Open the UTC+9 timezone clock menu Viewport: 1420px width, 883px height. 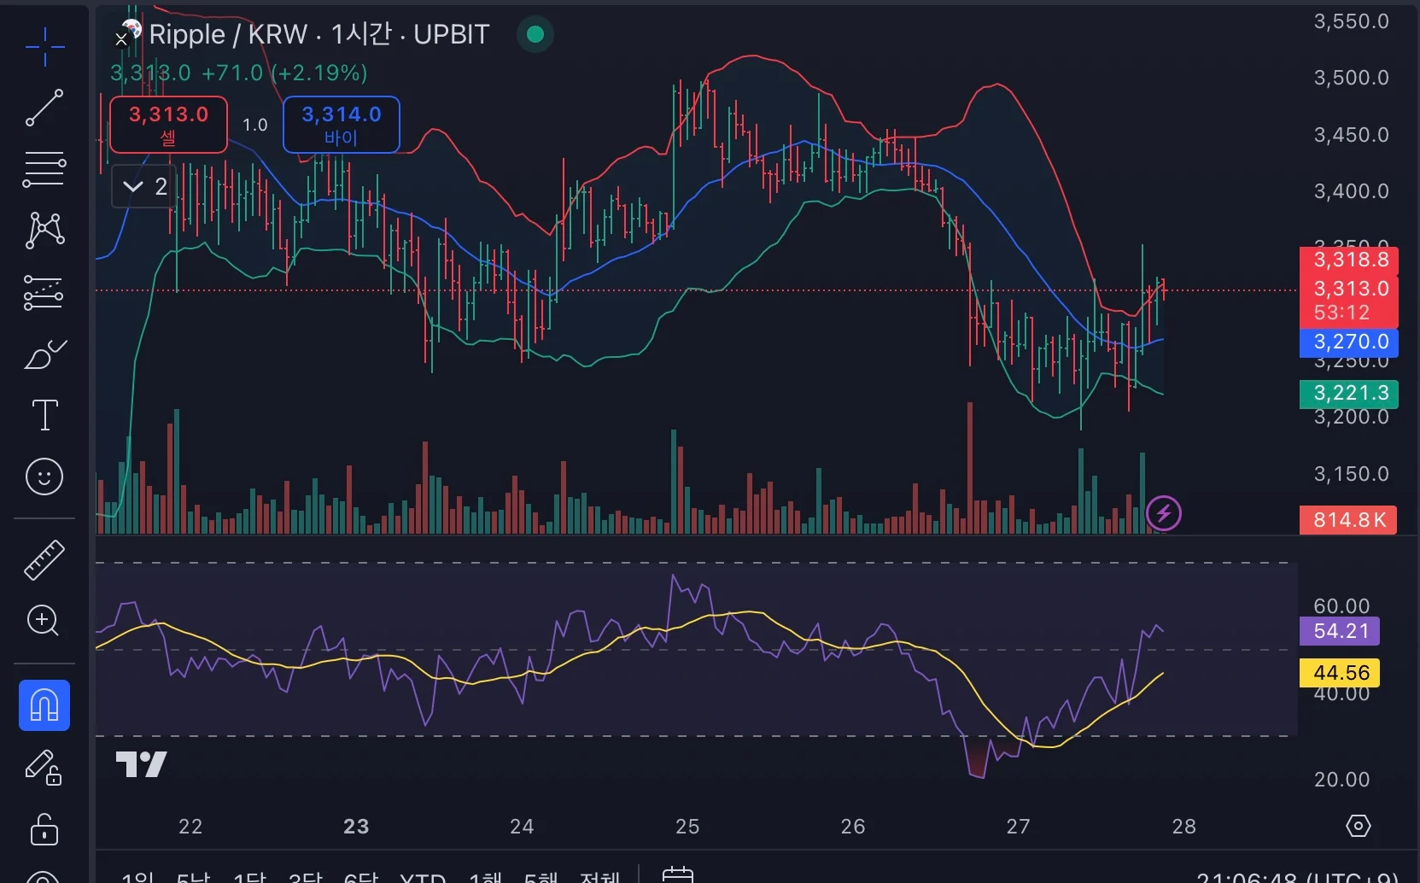pos(1297,877)
